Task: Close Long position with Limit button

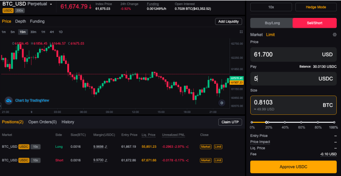Action: tap(218, 147)
